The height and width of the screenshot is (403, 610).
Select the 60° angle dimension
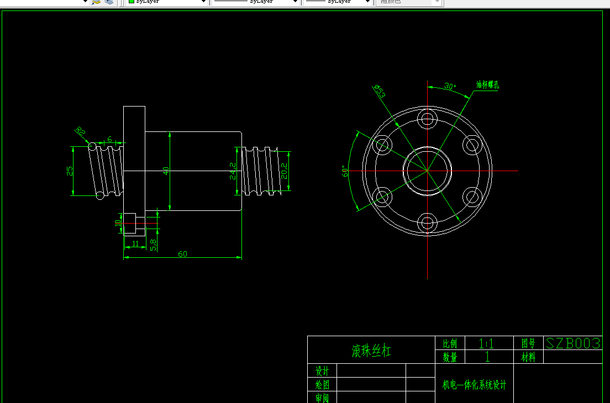point(345,171)
